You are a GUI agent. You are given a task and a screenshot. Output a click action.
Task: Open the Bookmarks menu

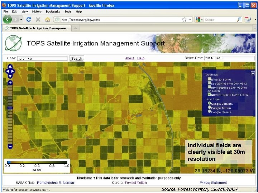(x=53, y=12)
